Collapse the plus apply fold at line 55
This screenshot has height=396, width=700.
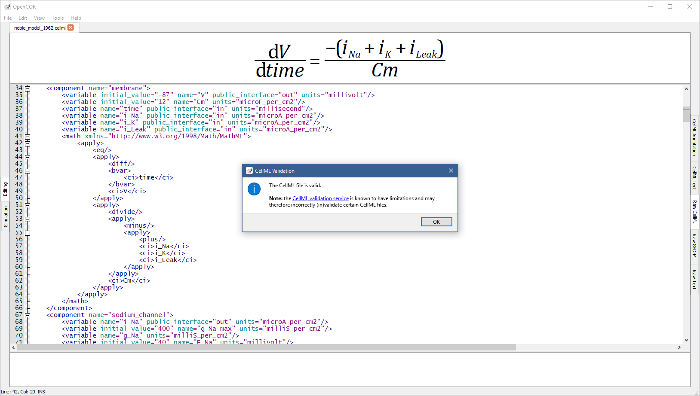tap(28, 233)
